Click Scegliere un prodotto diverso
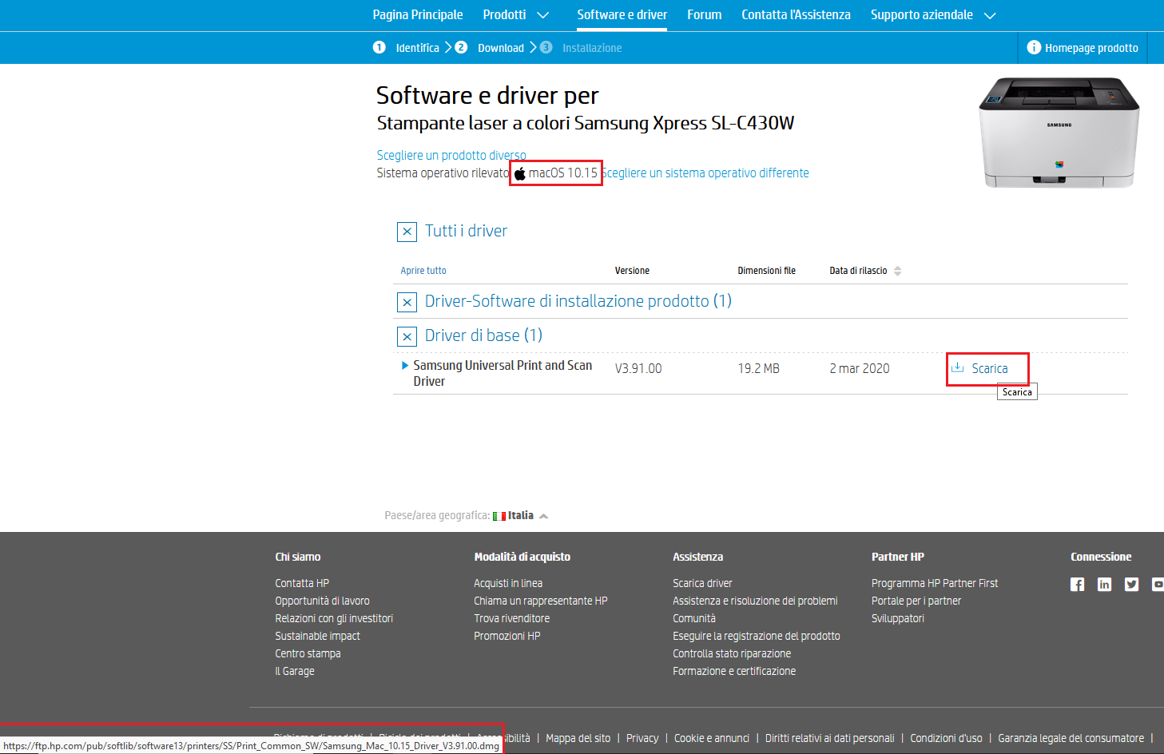 (x=451, y=155)
